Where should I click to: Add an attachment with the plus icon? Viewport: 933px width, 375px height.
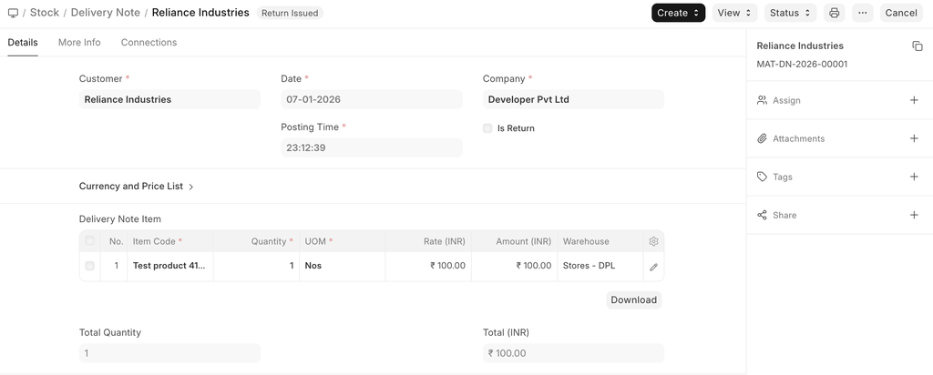click(x=914, y=138)
